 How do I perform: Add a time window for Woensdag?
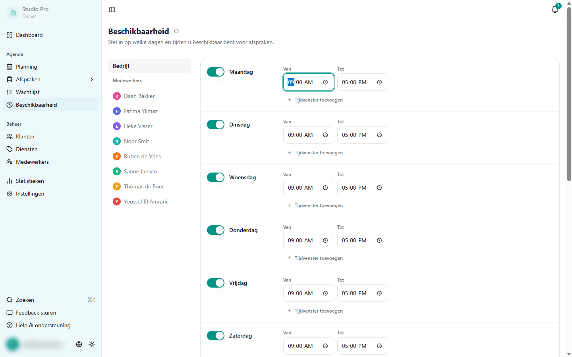(x=315, y=205)
